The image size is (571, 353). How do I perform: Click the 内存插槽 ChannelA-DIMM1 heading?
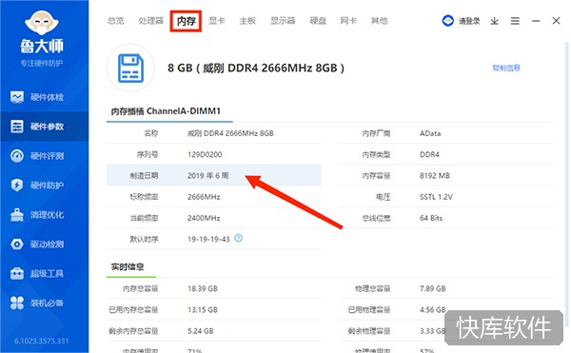point(166,111)
